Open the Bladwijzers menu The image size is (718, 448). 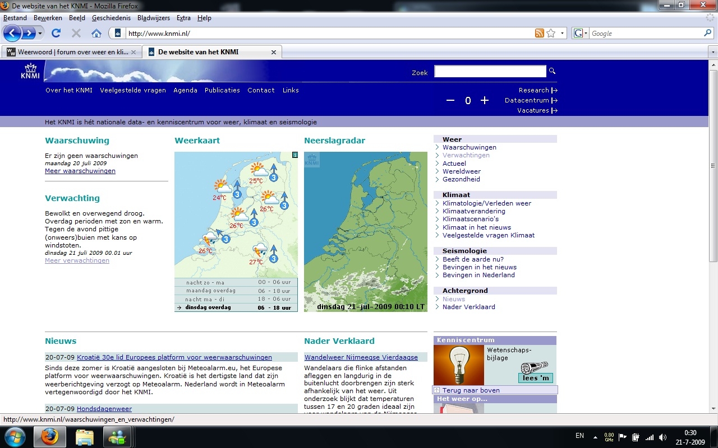(x=153, y=18)
